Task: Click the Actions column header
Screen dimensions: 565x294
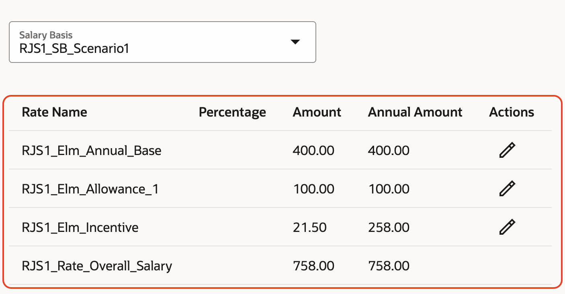Action: click(x=512, y=112)
